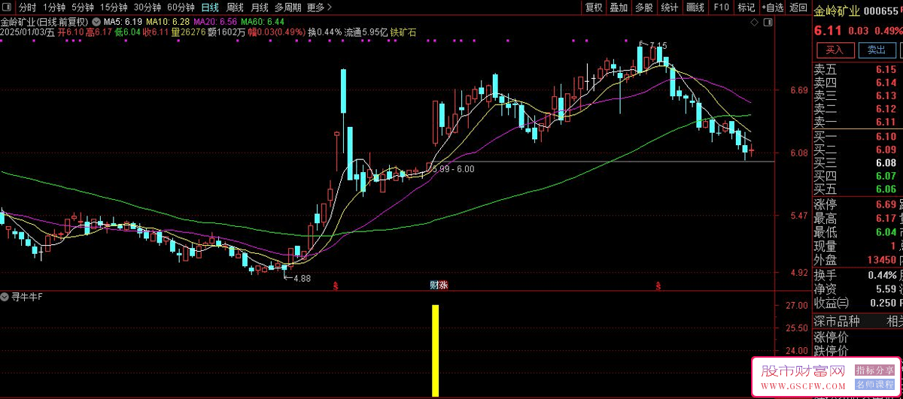The width and height of the screenshot is (903, 399).
Task: Click the 返回 back button
Action: coord(798,8)
